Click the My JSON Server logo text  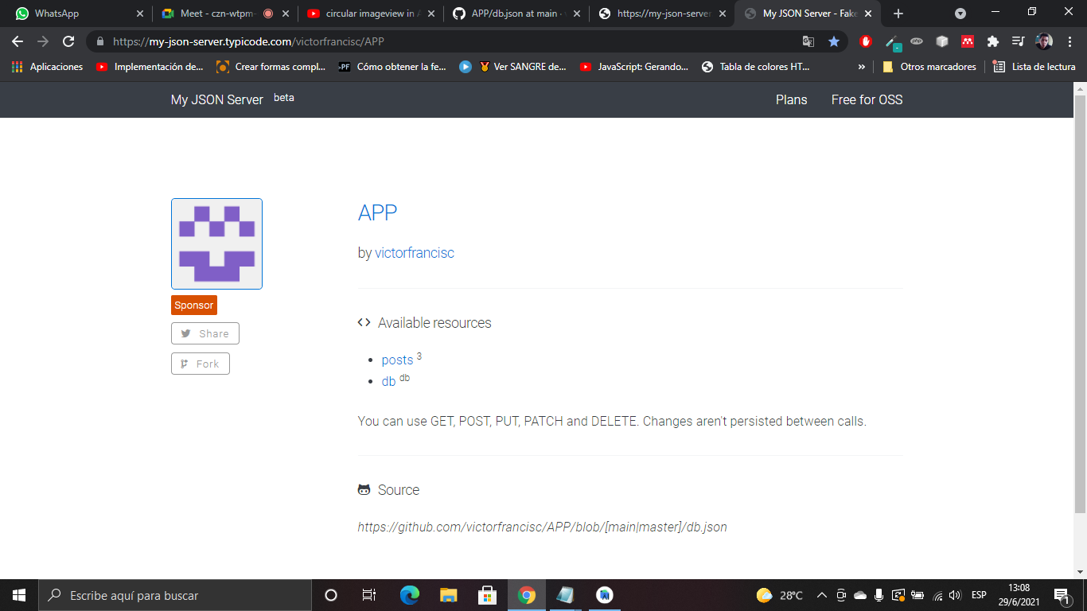coord(217,99)
